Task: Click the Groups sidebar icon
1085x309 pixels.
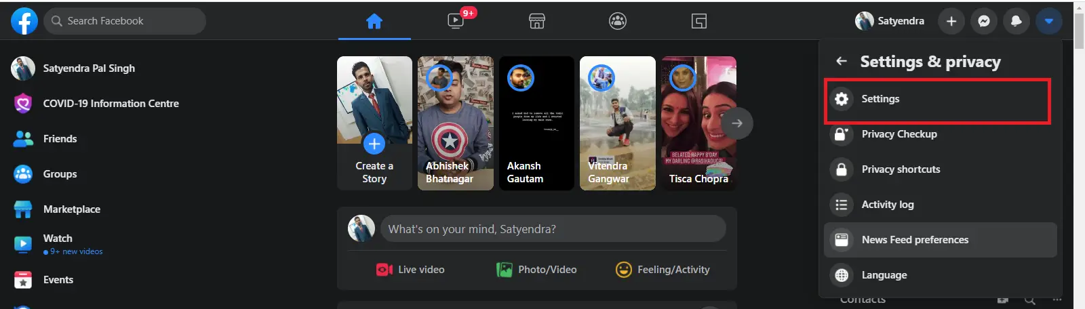Action: [23, 174]
